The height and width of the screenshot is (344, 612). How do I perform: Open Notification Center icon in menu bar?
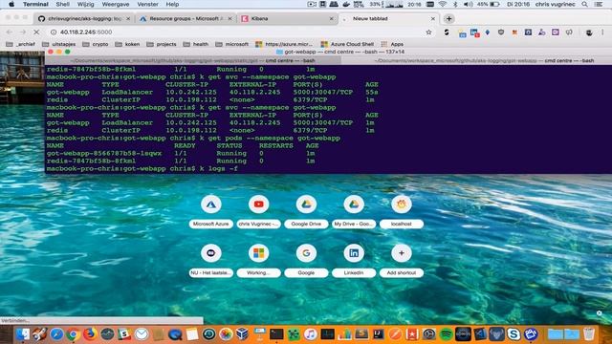[x=599, y=4]
